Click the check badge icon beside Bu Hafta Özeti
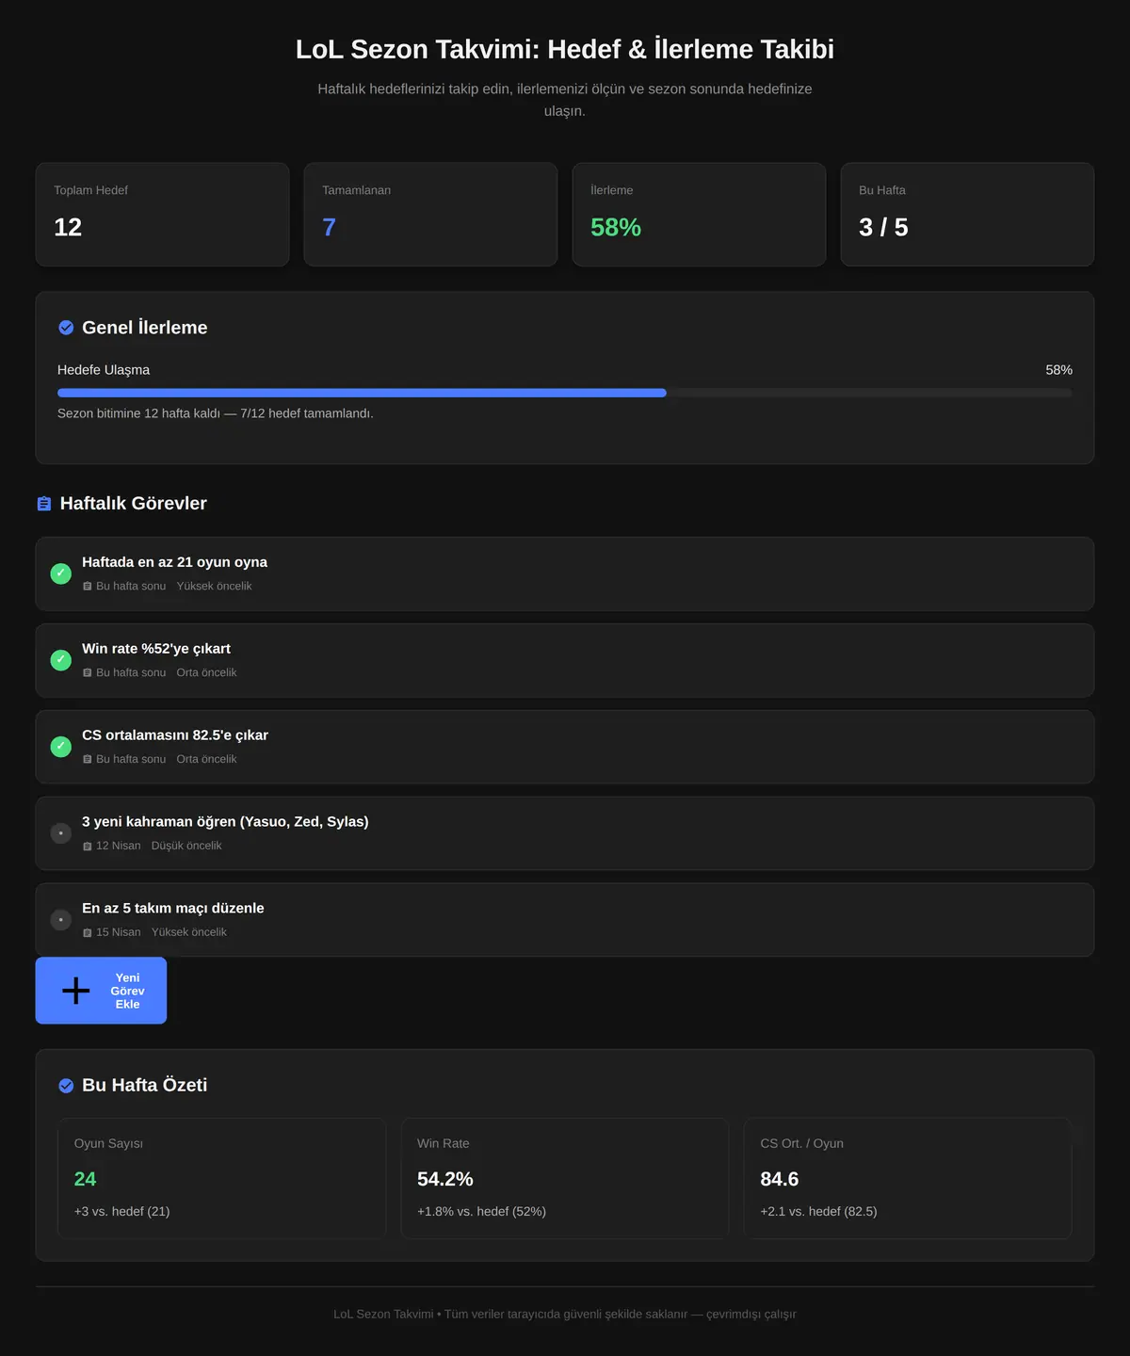Screen dimensions: 1130x1356 (x=66, y=1086)
